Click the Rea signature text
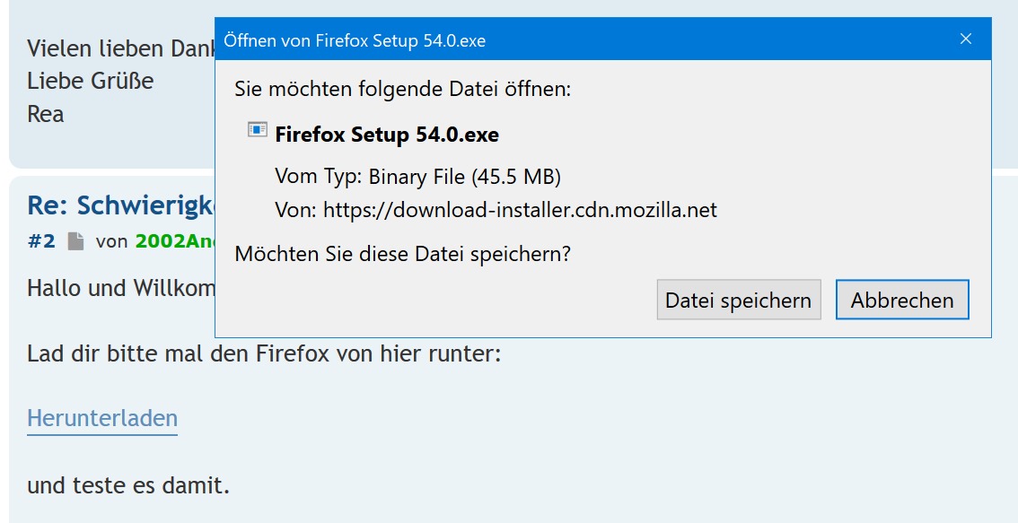 tap(46, 115)
